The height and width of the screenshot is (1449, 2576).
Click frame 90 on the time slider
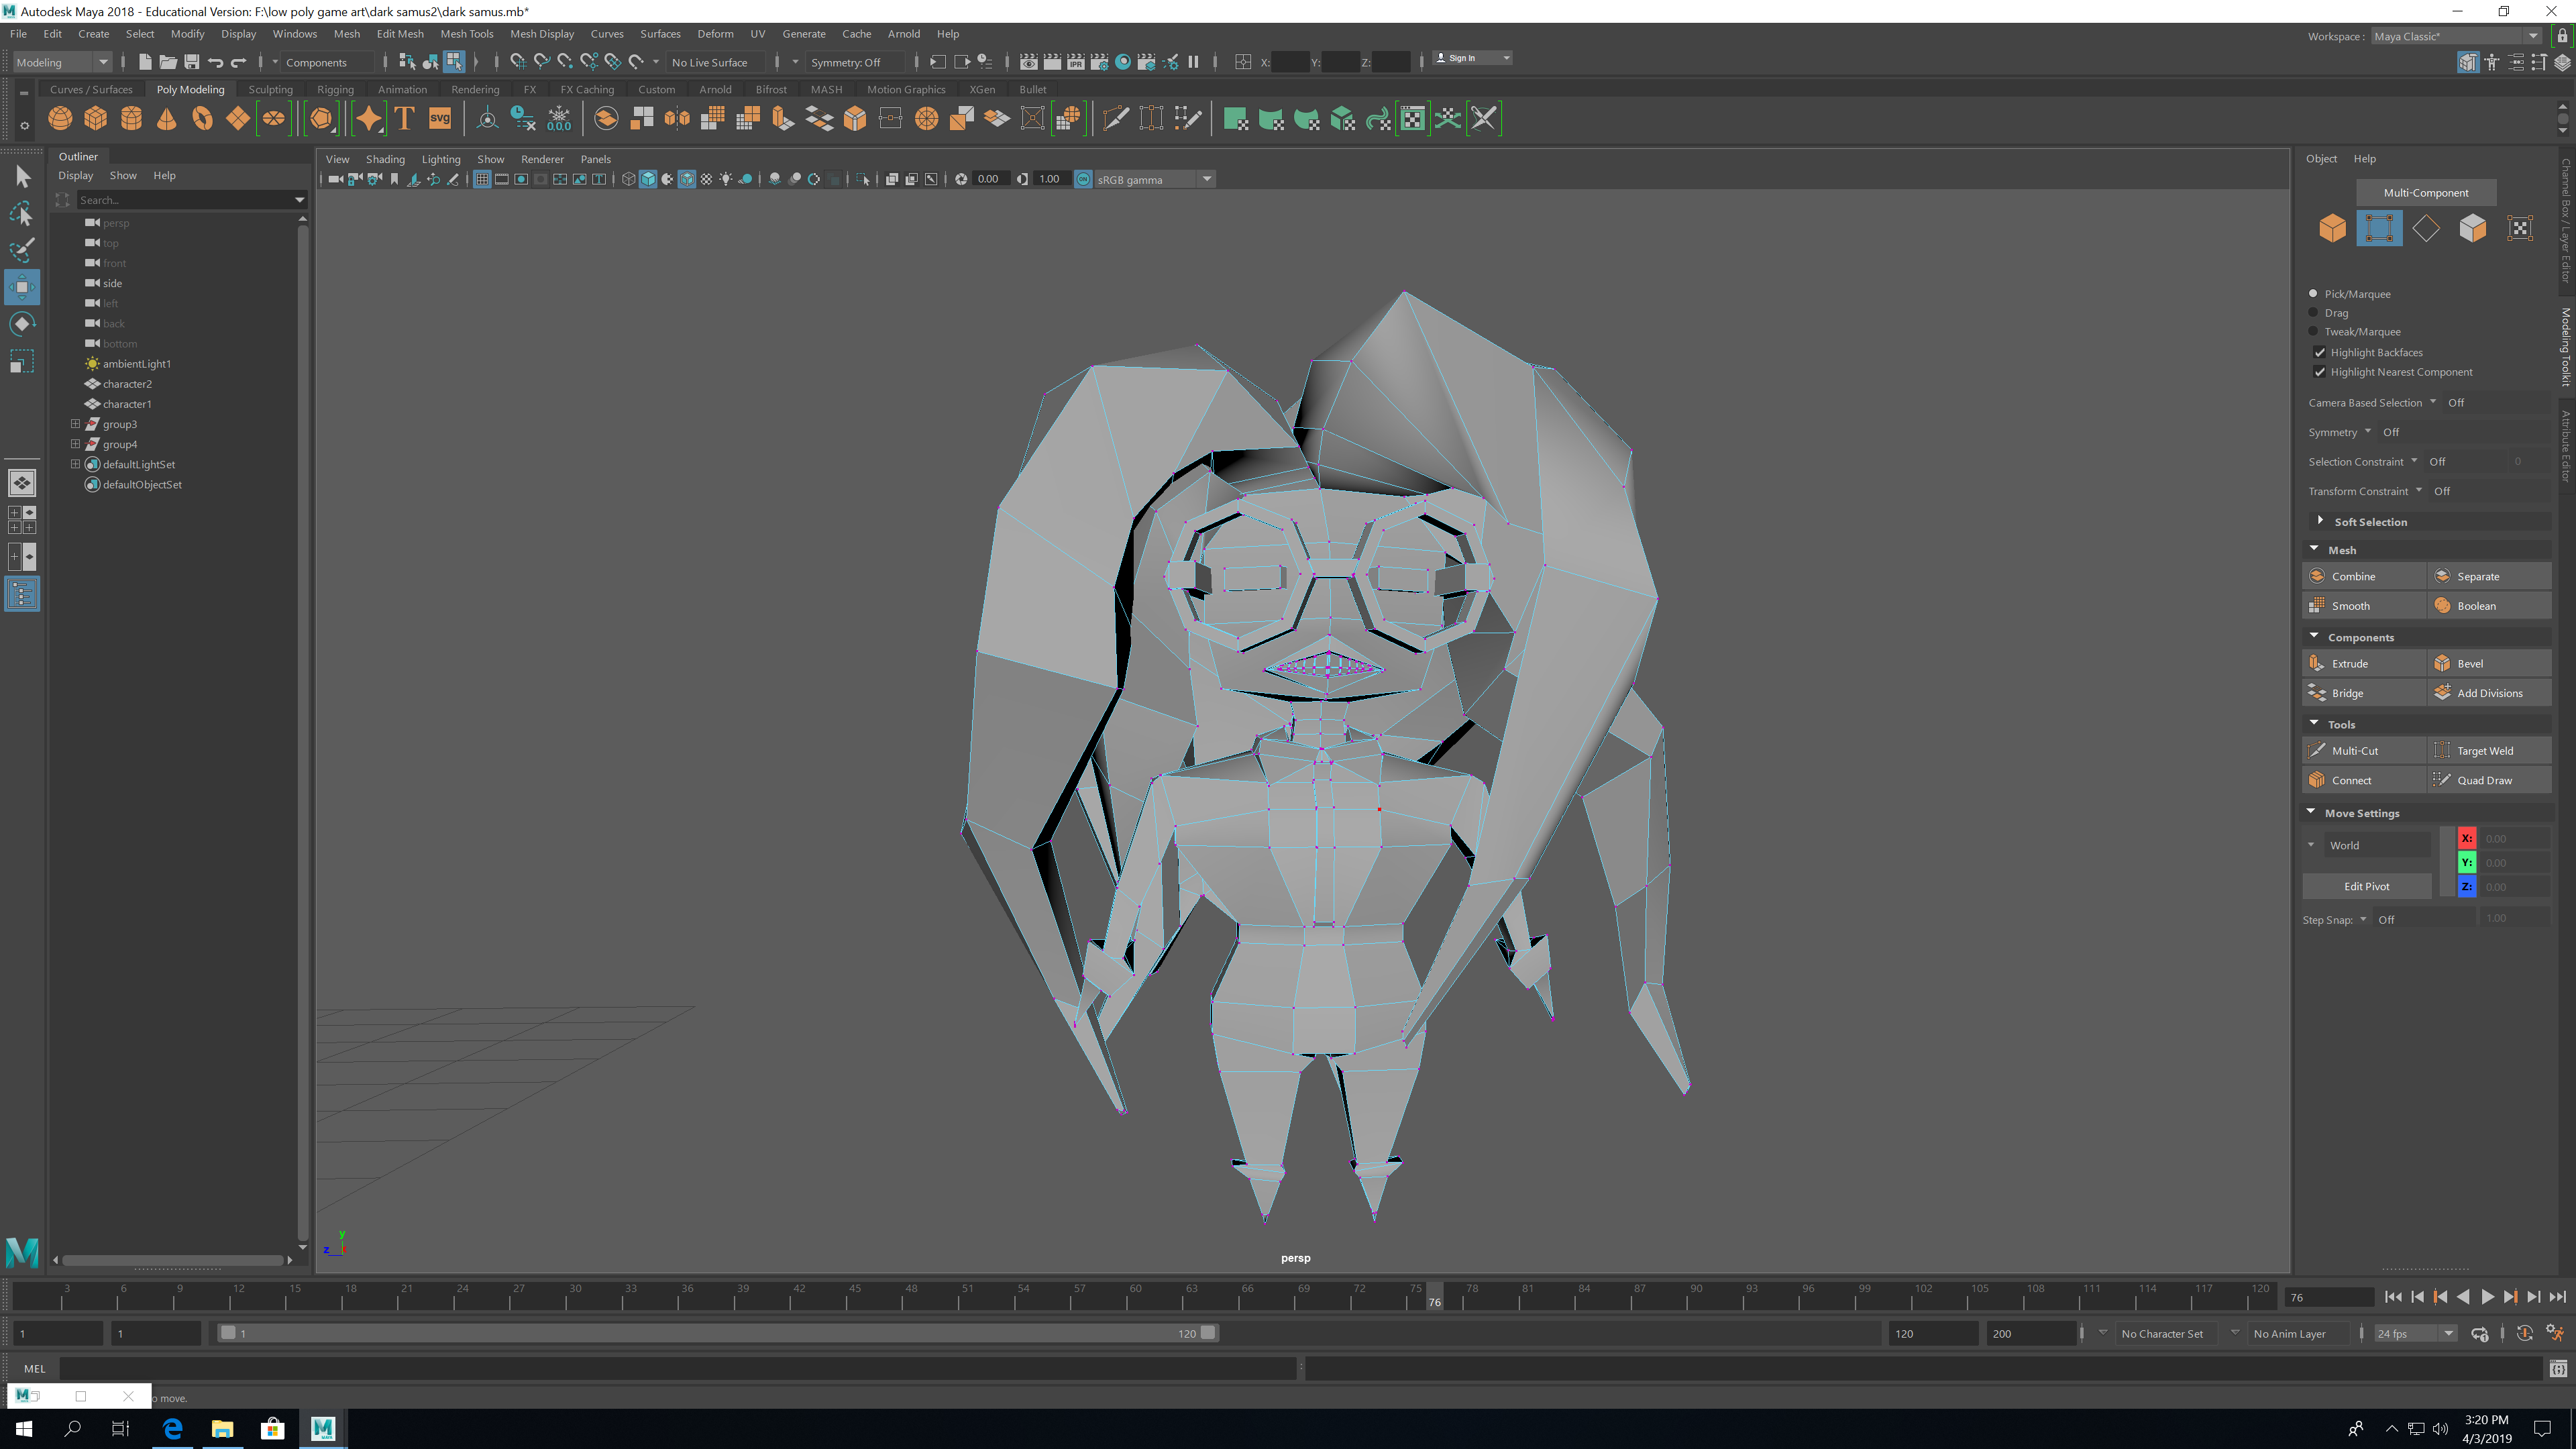click(1696, 1298)
